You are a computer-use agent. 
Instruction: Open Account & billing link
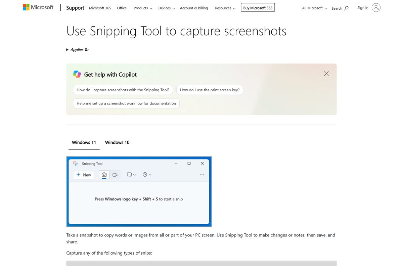pyautogui.click(x=194, y=8)
